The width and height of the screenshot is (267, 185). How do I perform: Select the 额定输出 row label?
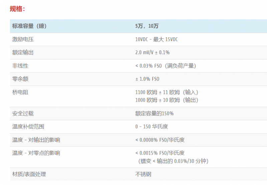click(23, 53)
